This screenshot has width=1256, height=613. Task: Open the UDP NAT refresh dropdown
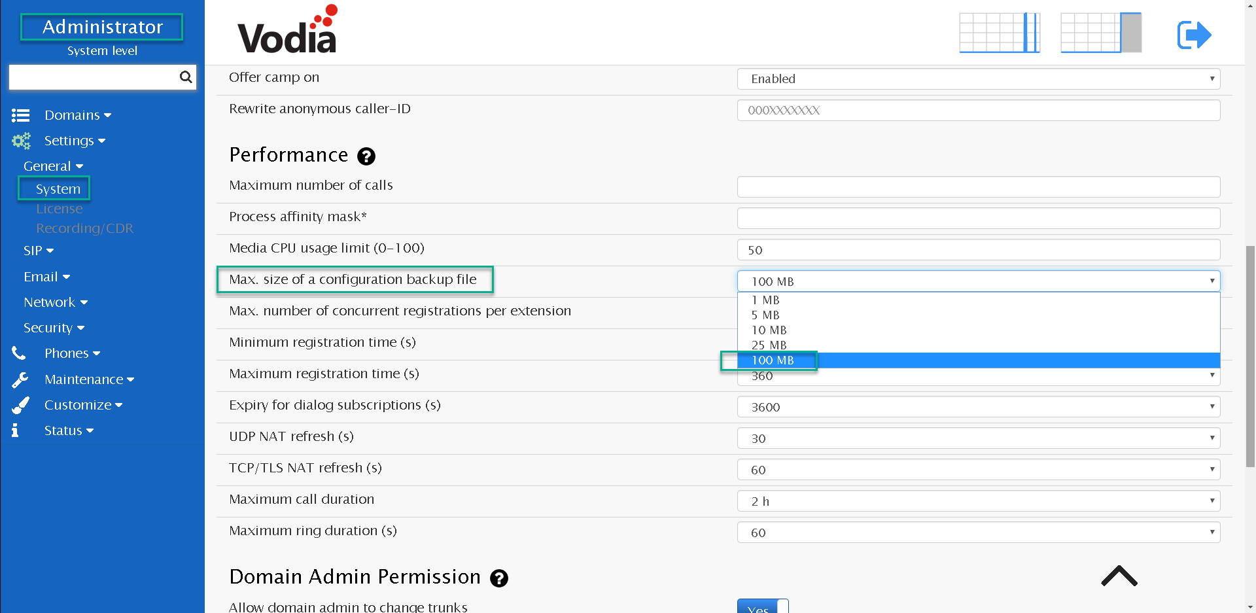point(979,438)
